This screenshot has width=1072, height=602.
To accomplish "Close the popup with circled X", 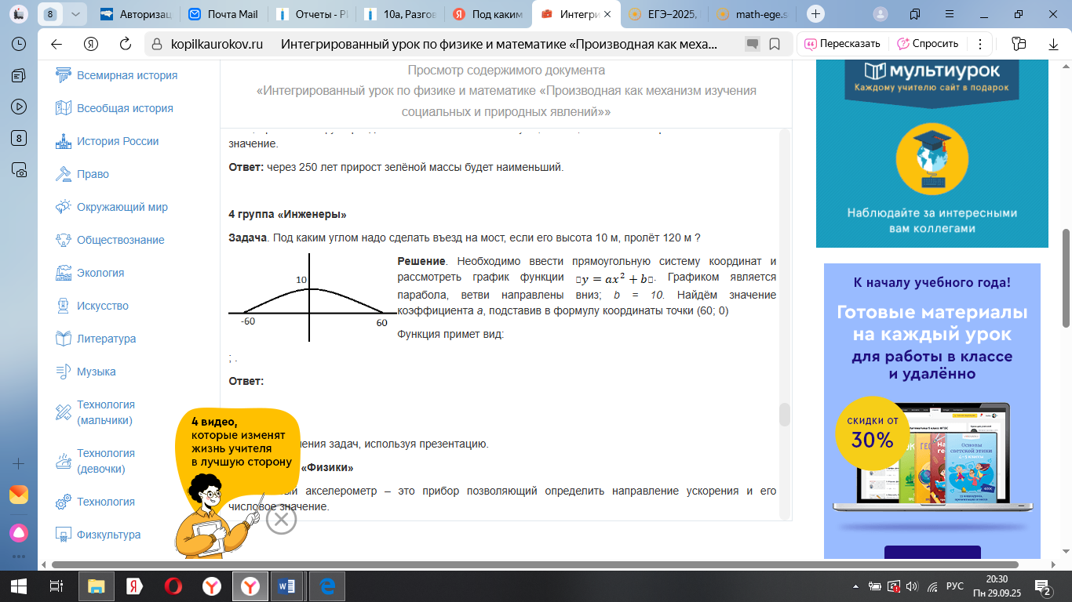I will click(x=281, y=519).
